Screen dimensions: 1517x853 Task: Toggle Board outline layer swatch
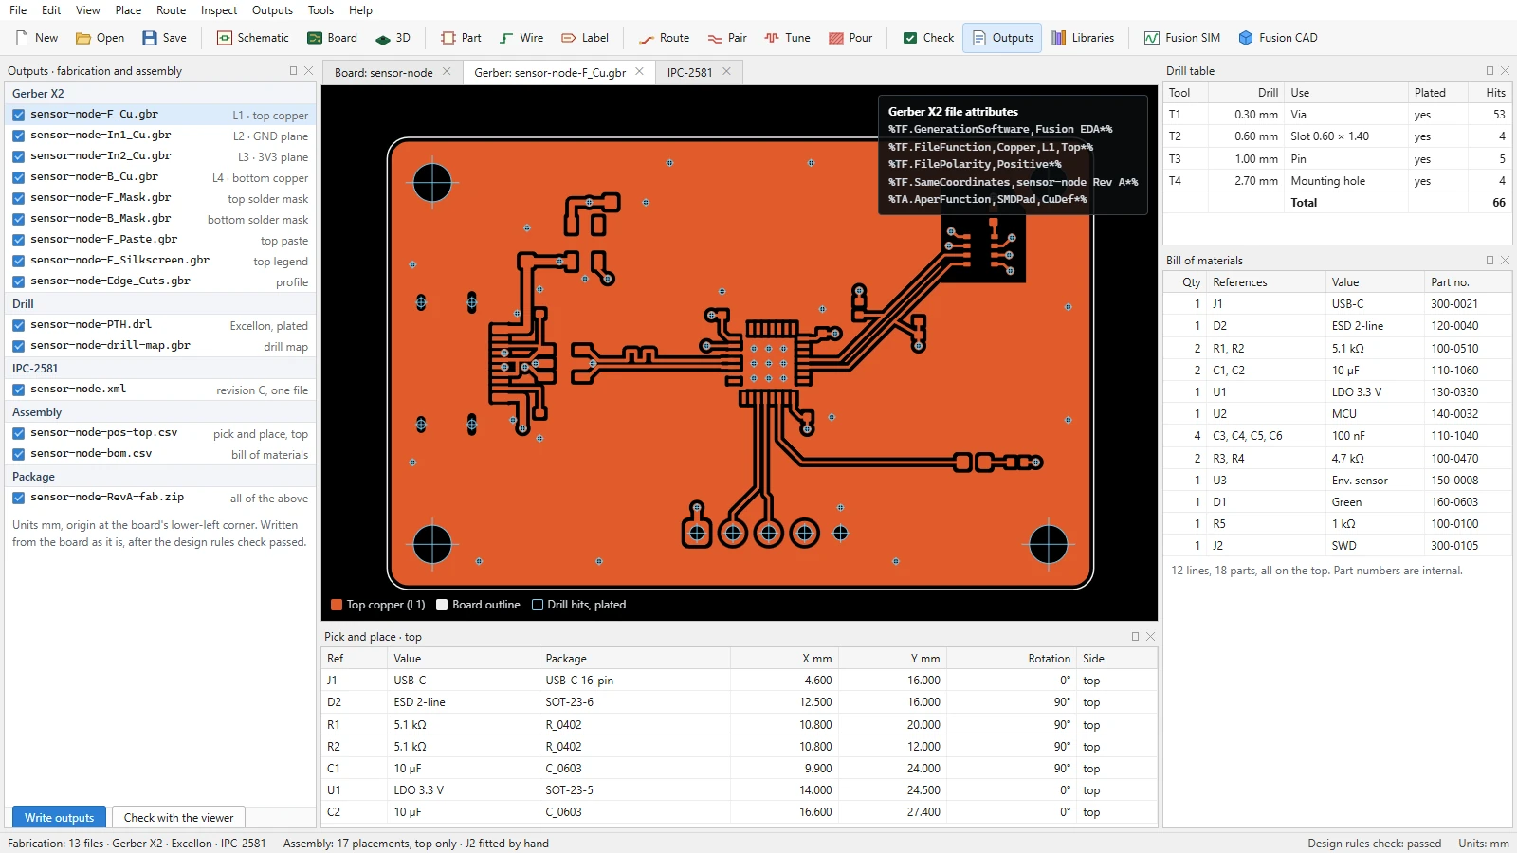pyautogui.click(x=442, y=605)
